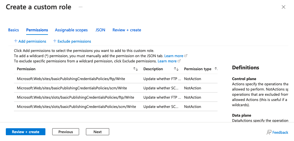Sort by the Permission type column arrows
Viewport: 294px width, 141px height.
pos(216,69)
